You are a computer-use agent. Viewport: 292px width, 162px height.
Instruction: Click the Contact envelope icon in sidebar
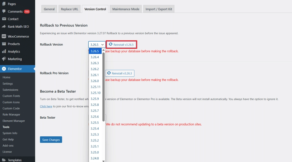(4, 19)
